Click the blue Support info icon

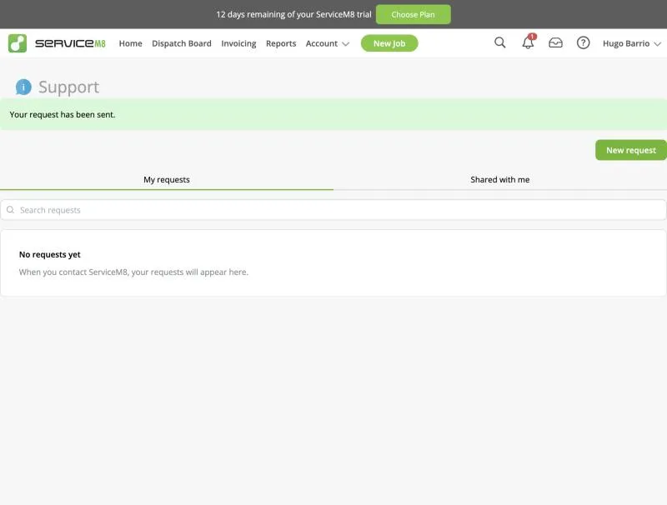tap(23, 87)
